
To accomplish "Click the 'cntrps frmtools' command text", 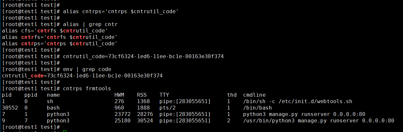I will [x=87, y=88].
